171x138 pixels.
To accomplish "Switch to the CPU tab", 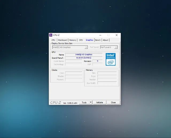I will click(53, 40).
